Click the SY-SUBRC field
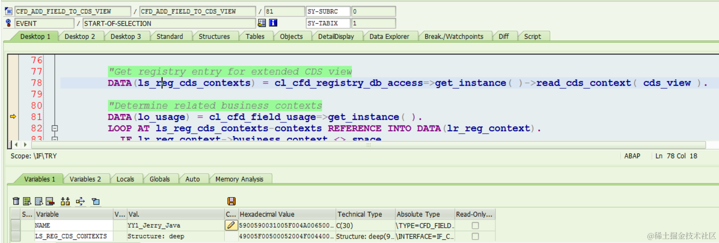 tap(329, 11)
